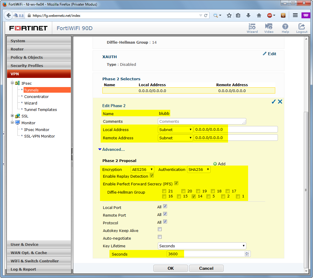Discard Phase 2 edit with X icon
This screenshot has width=313, height=278.
coord(280,102)
